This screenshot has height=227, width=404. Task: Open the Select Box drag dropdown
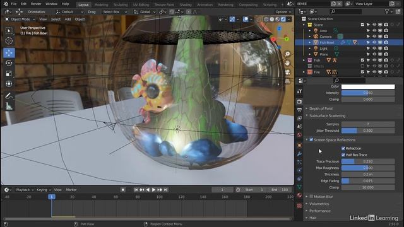114,12
